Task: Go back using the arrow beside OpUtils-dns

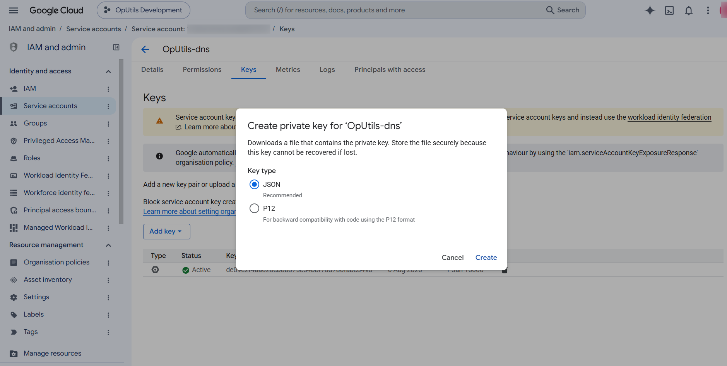Action: point(145,49)
